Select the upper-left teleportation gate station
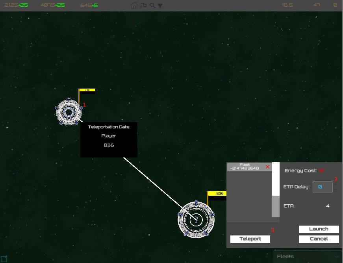This screenshot has height=263, width=343. [69, 112]
